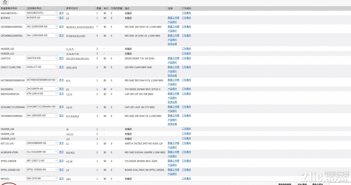The height and width of the screenshot is (185, 351).
Task: Expand the 478-1249-6-ND dropdown
Action: [x=42, y=93]
